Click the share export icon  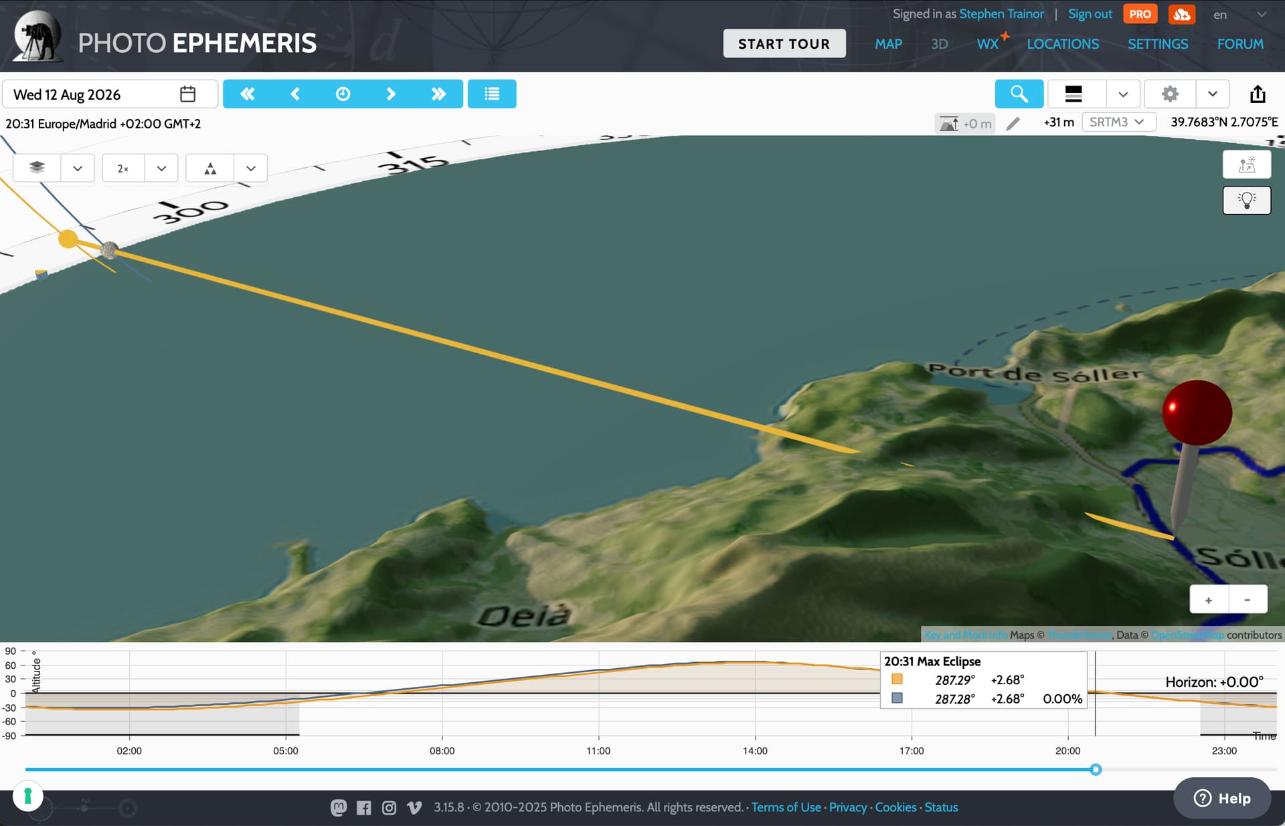[x=1258, y=94]
